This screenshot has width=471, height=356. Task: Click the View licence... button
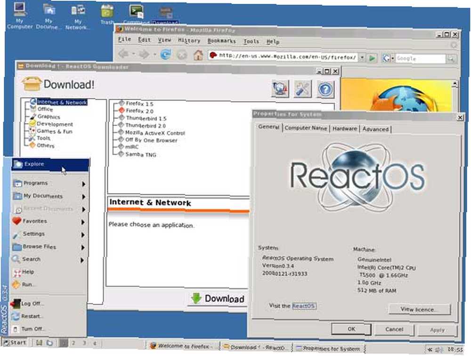419,309
